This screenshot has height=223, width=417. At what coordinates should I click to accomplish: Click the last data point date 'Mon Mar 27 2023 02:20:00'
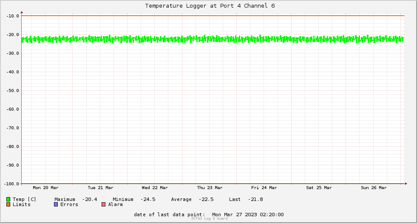(x=248, y=215)
